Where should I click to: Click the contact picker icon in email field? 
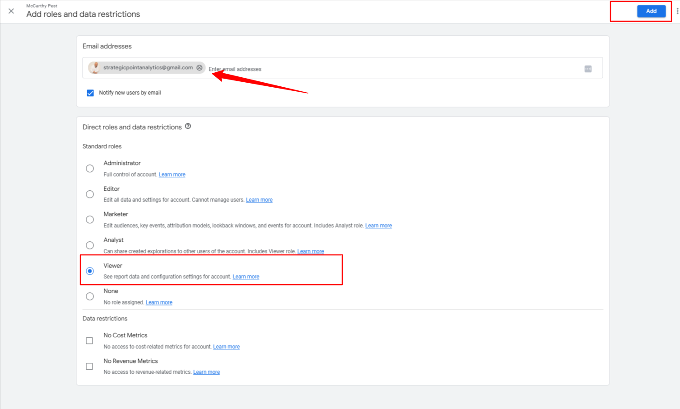[588, 69]
